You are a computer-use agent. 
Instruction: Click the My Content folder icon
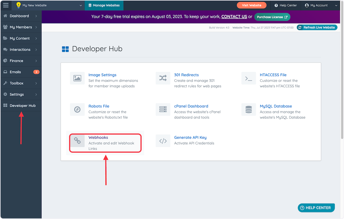click(x=5, y=38)
